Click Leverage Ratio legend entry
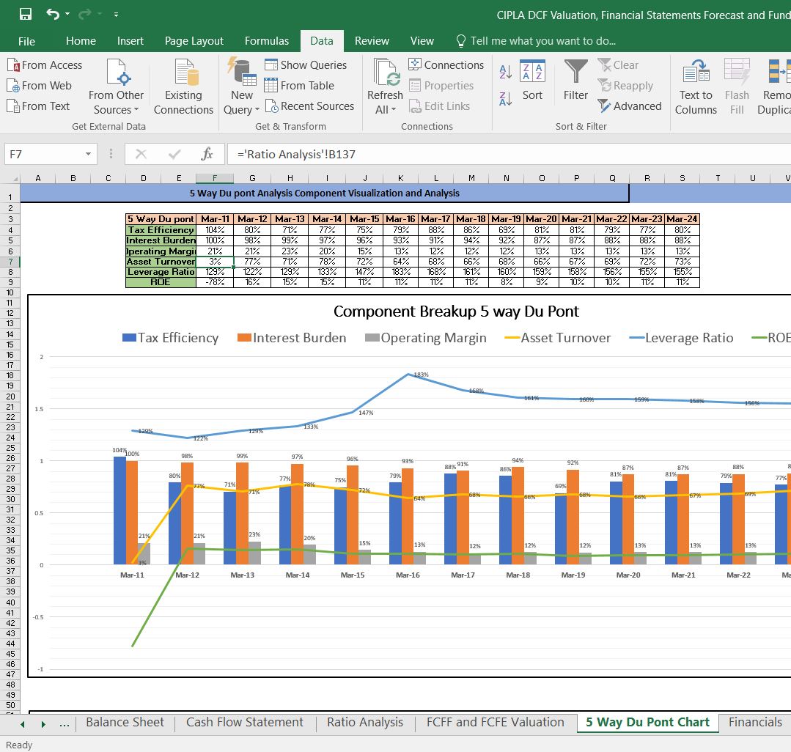Screen dimensions: 791x752 tap(681, 338)
